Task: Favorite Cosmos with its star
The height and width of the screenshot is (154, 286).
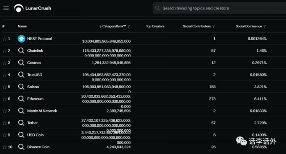Action: pyautogui.click(x=4, y=63)
